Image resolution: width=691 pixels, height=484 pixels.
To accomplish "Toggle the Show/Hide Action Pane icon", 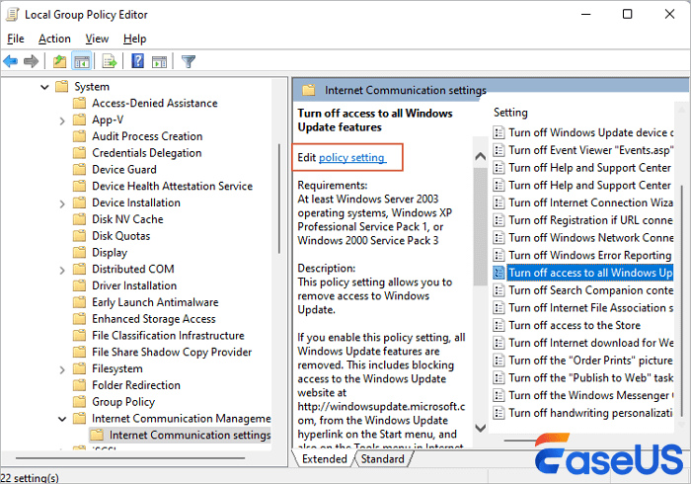I will pos(158,61).
